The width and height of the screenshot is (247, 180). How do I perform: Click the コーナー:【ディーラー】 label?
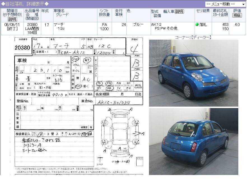tap(193, 37)
